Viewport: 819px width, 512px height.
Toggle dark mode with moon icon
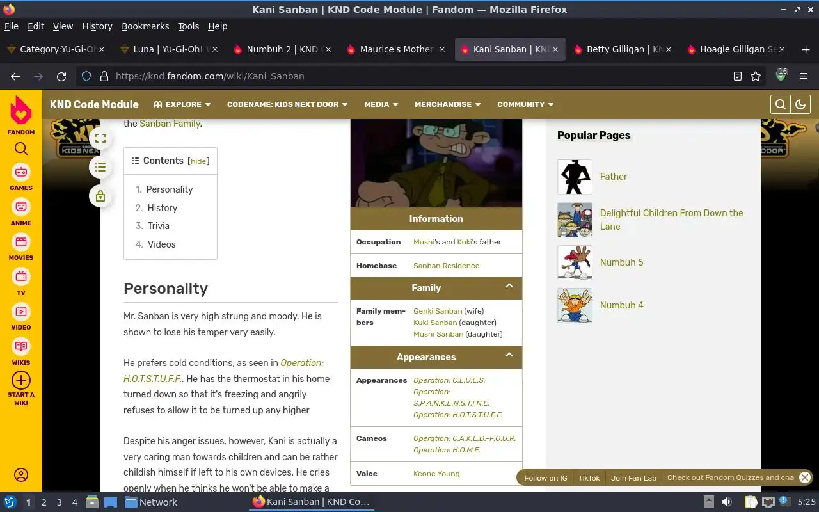point(800,104)
